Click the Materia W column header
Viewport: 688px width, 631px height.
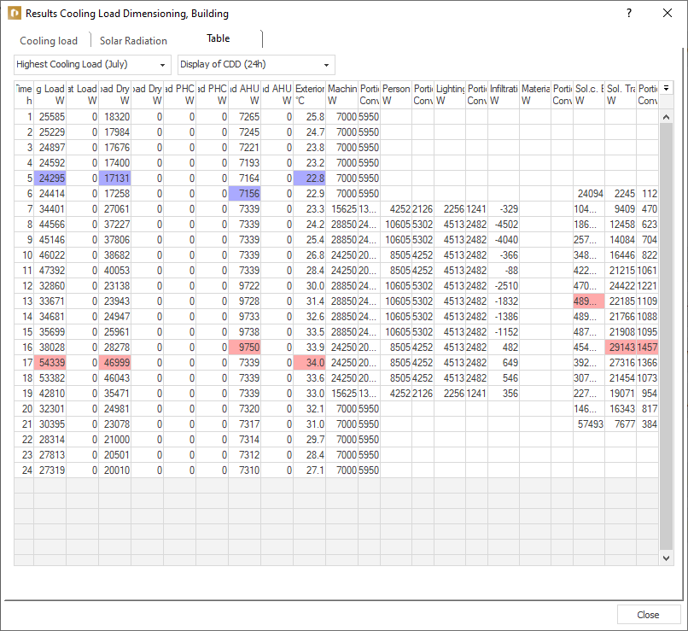[535, 95]
